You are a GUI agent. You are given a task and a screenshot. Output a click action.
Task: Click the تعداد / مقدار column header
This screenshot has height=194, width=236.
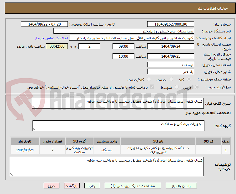[53, 141]
